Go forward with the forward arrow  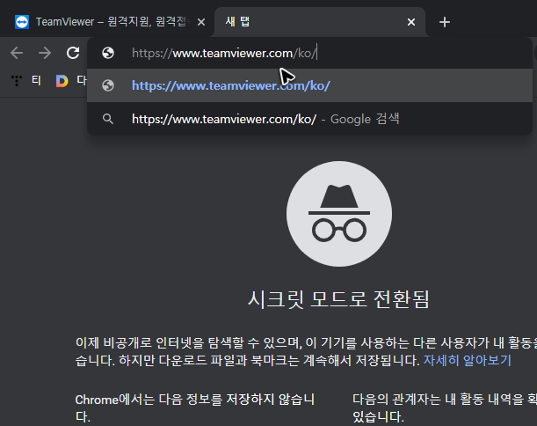point(45,53)
